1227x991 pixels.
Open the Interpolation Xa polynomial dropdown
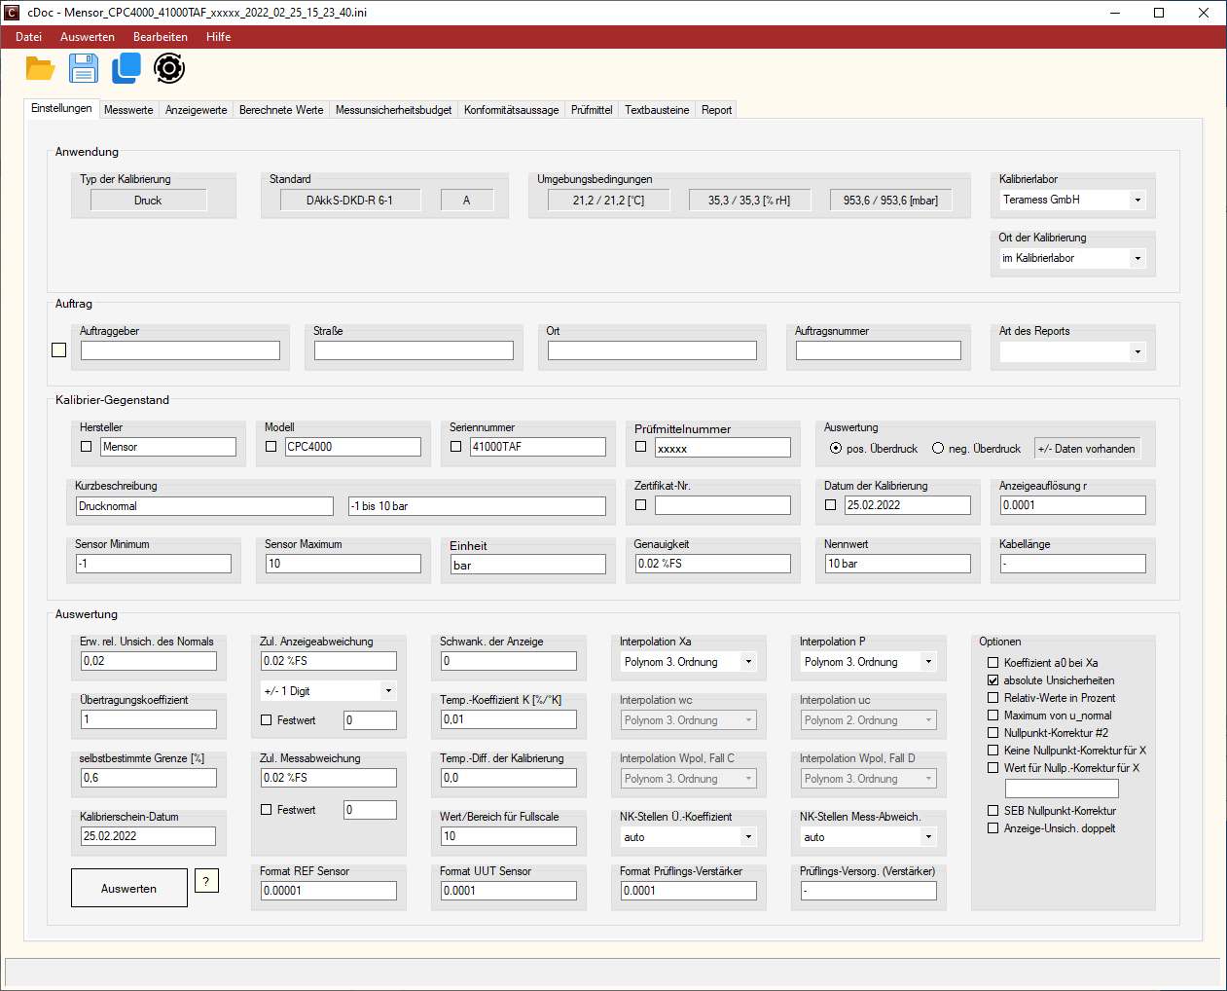point(748,662)
